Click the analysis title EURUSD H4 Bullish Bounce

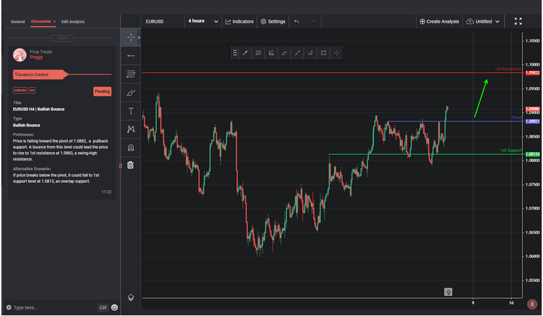39,109
